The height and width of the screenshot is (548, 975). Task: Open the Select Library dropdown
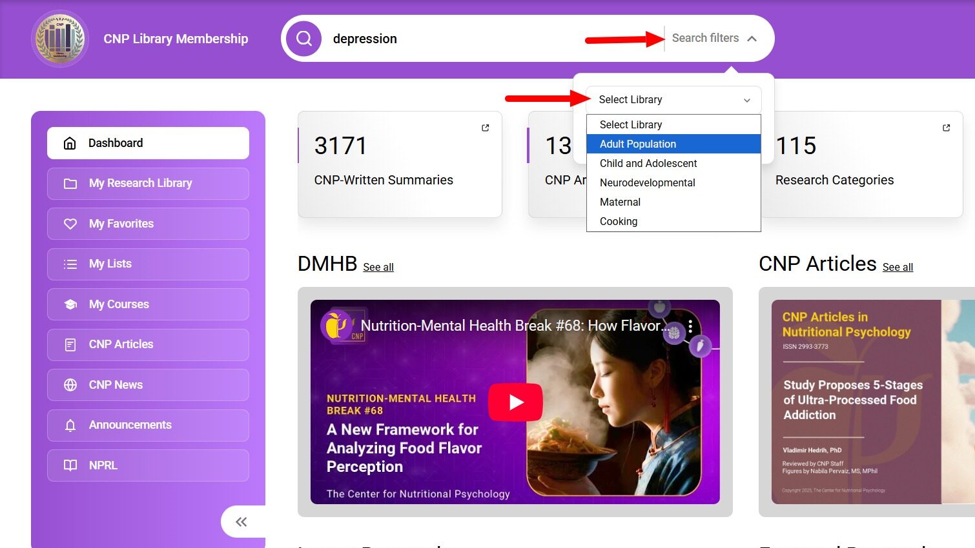click(673, 100)
